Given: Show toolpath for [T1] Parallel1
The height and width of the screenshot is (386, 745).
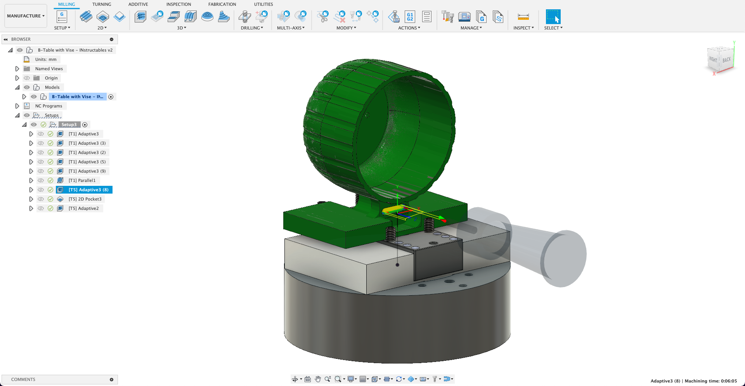Looking at the screenshot, I should click(41, 180).
